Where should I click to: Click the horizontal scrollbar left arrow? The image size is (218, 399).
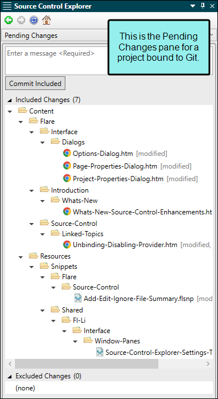coord(10,363)
